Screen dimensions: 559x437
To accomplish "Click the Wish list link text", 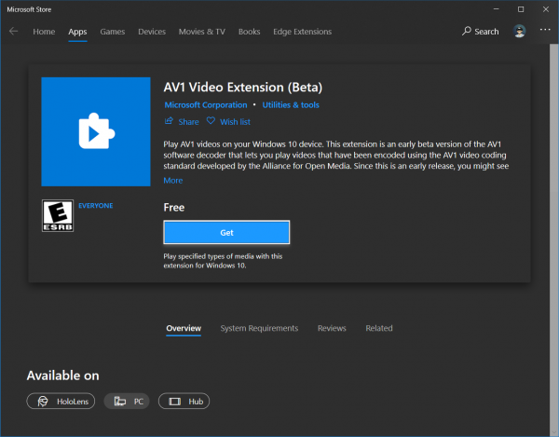I will click(236, 122).
